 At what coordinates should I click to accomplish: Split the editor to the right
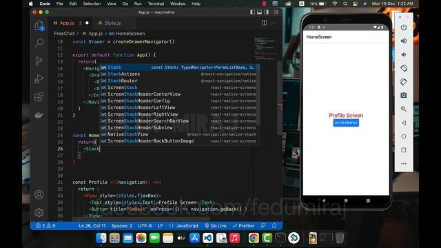pos(264,23)
